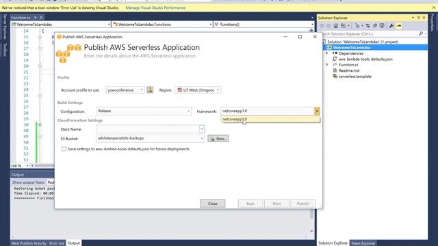Select serverless.template in Solution Explorer
Viewport: 438px width, 246px height.
[x=355, y=76]
